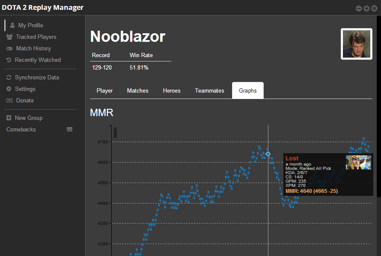Click the Donate money icon
Viewport: 381px width, 256px height.
coord(9,100)
